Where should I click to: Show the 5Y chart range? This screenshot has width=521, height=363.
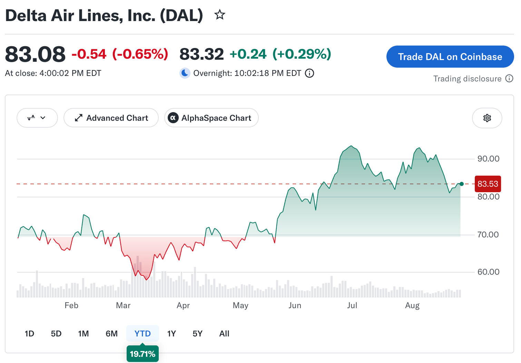coord(197,334)
